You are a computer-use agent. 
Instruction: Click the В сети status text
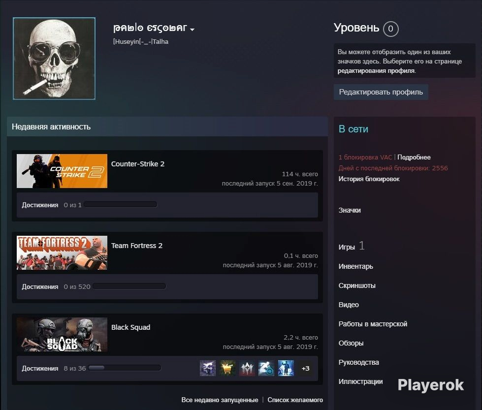(x=353, y=129)
